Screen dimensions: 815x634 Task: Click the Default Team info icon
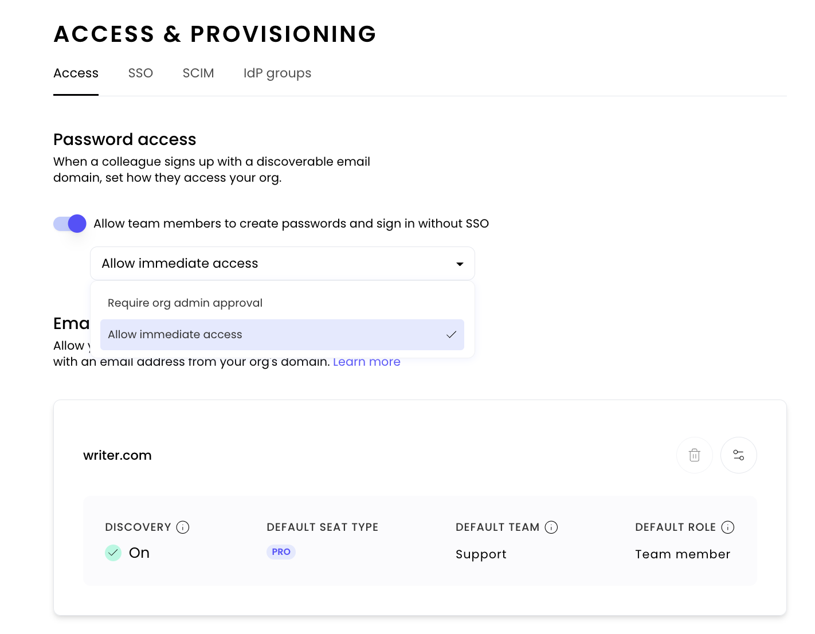pos(551,527)
